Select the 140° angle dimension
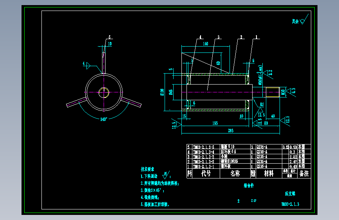 (x=104, y=119)
